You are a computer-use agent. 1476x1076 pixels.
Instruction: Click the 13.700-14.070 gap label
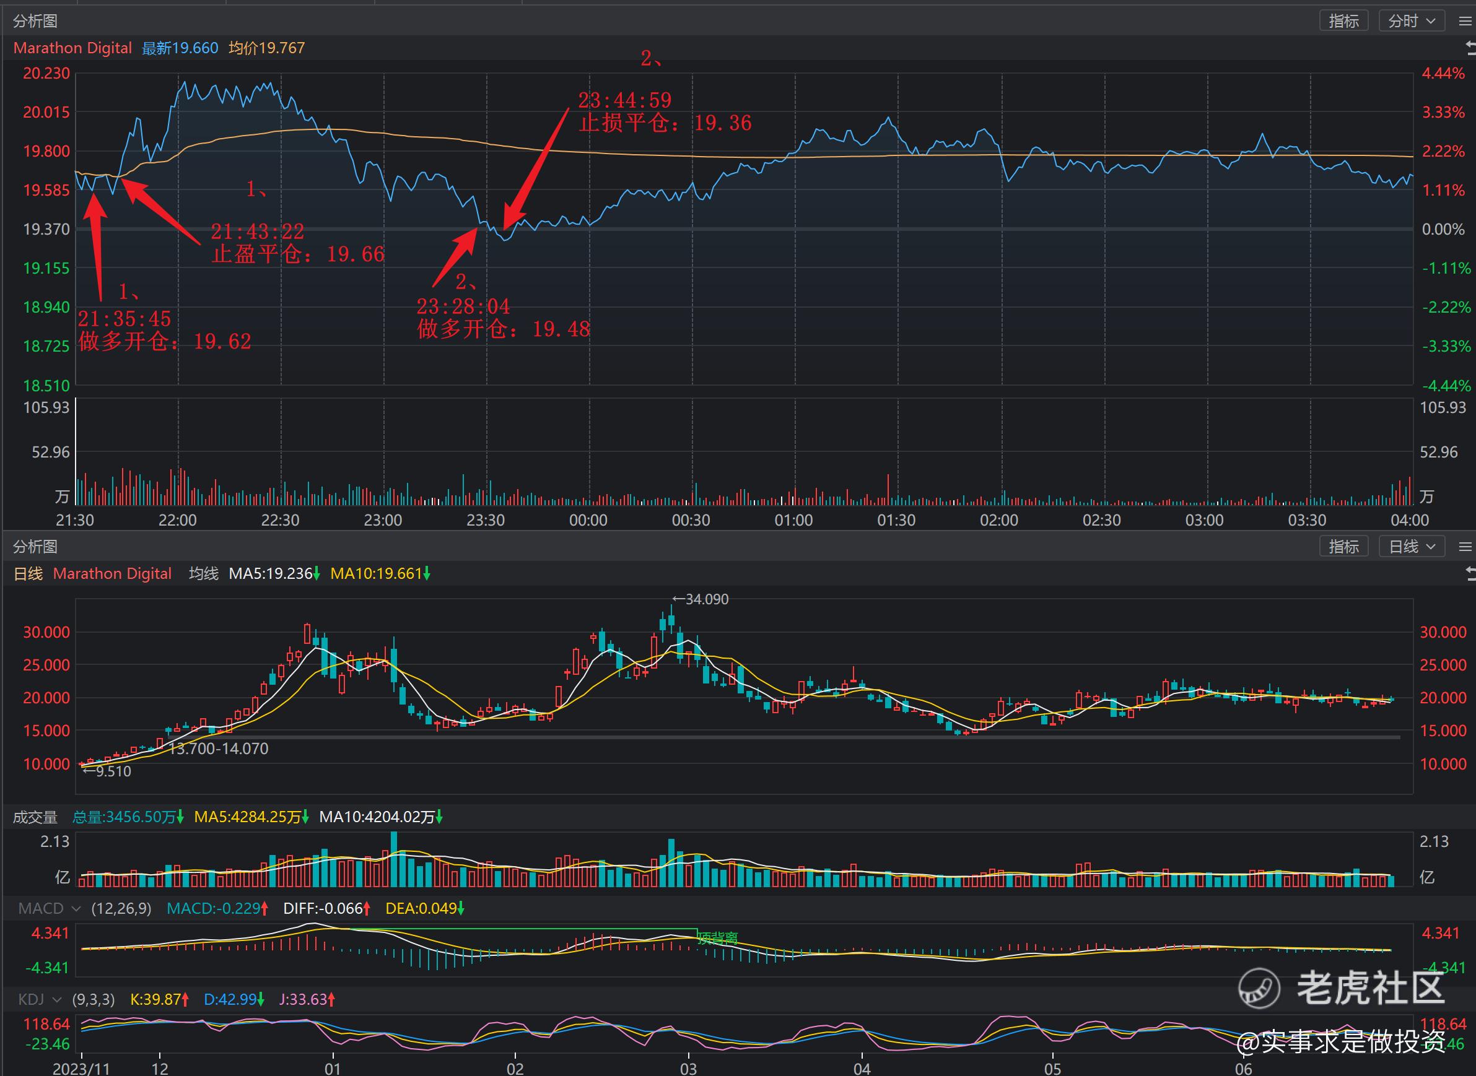[x=218, y=748]
